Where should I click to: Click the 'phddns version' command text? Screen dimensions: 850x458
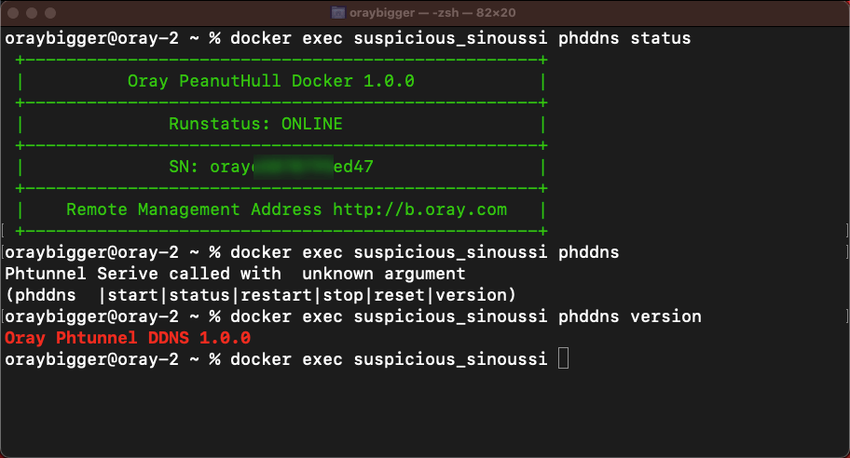click(x=630, y=317)
